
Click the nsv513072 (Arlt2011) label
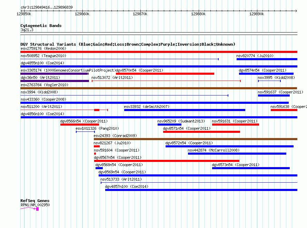pos(112,77)
